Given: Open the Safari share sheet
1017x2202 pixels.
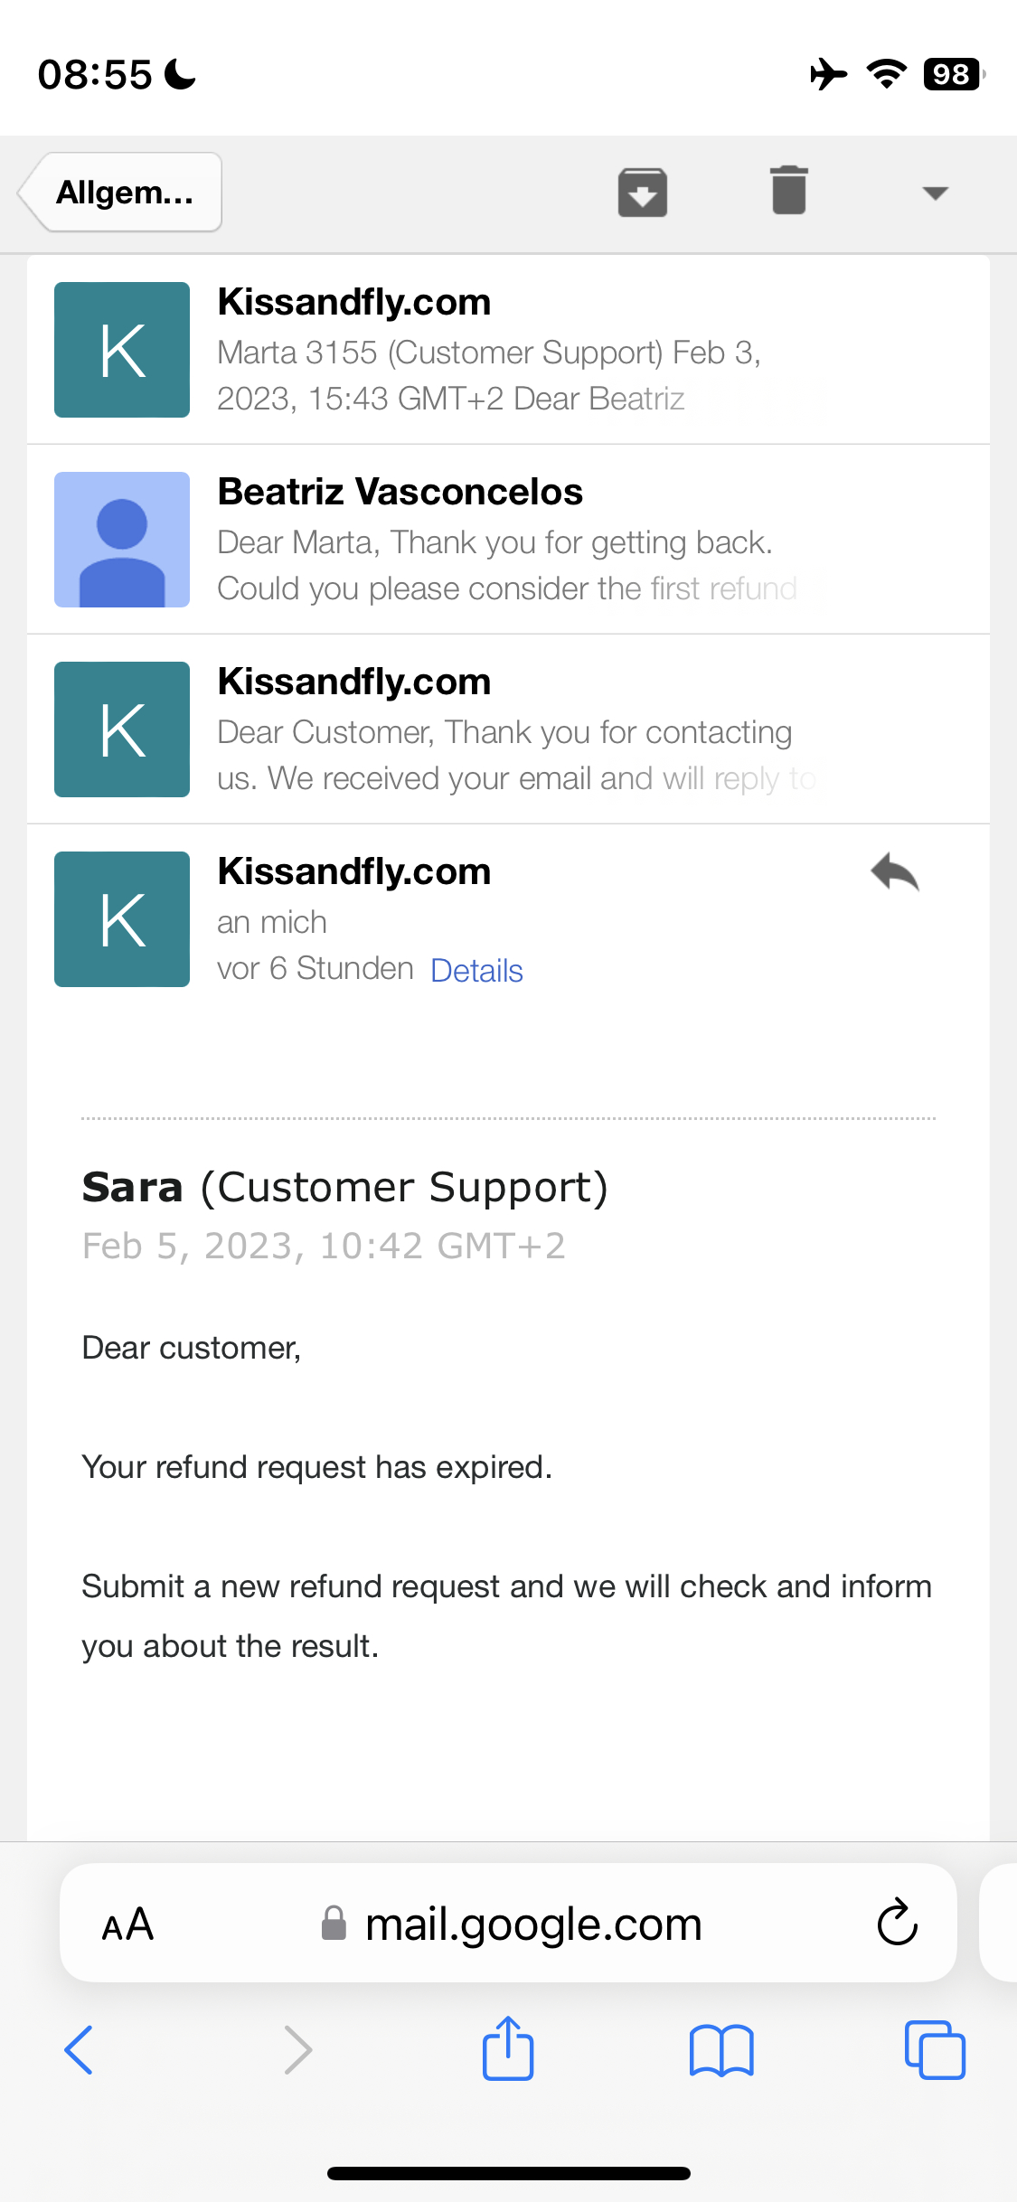Looking at the screenshot, I should [508, 2049].
